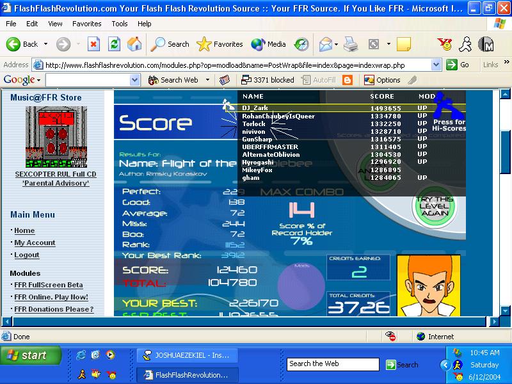Click Press for Hi-Scores dancer icon

tap(448, 111)
